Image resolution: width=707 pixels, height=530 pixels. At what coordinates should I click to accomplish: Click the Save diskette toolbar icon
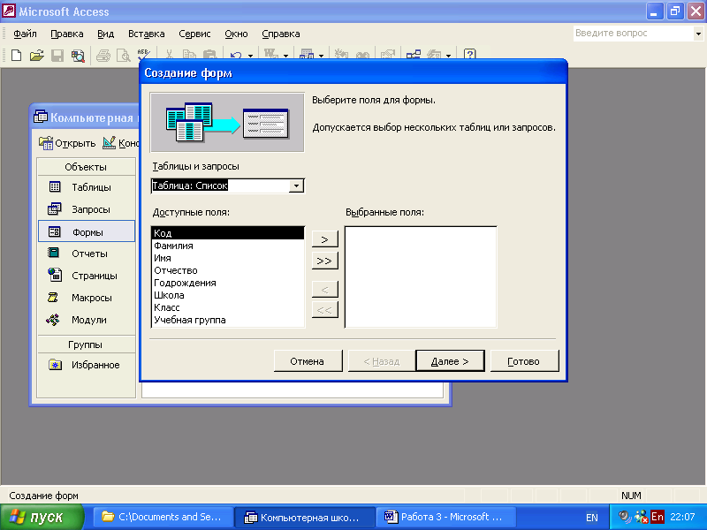click(57, 56)
